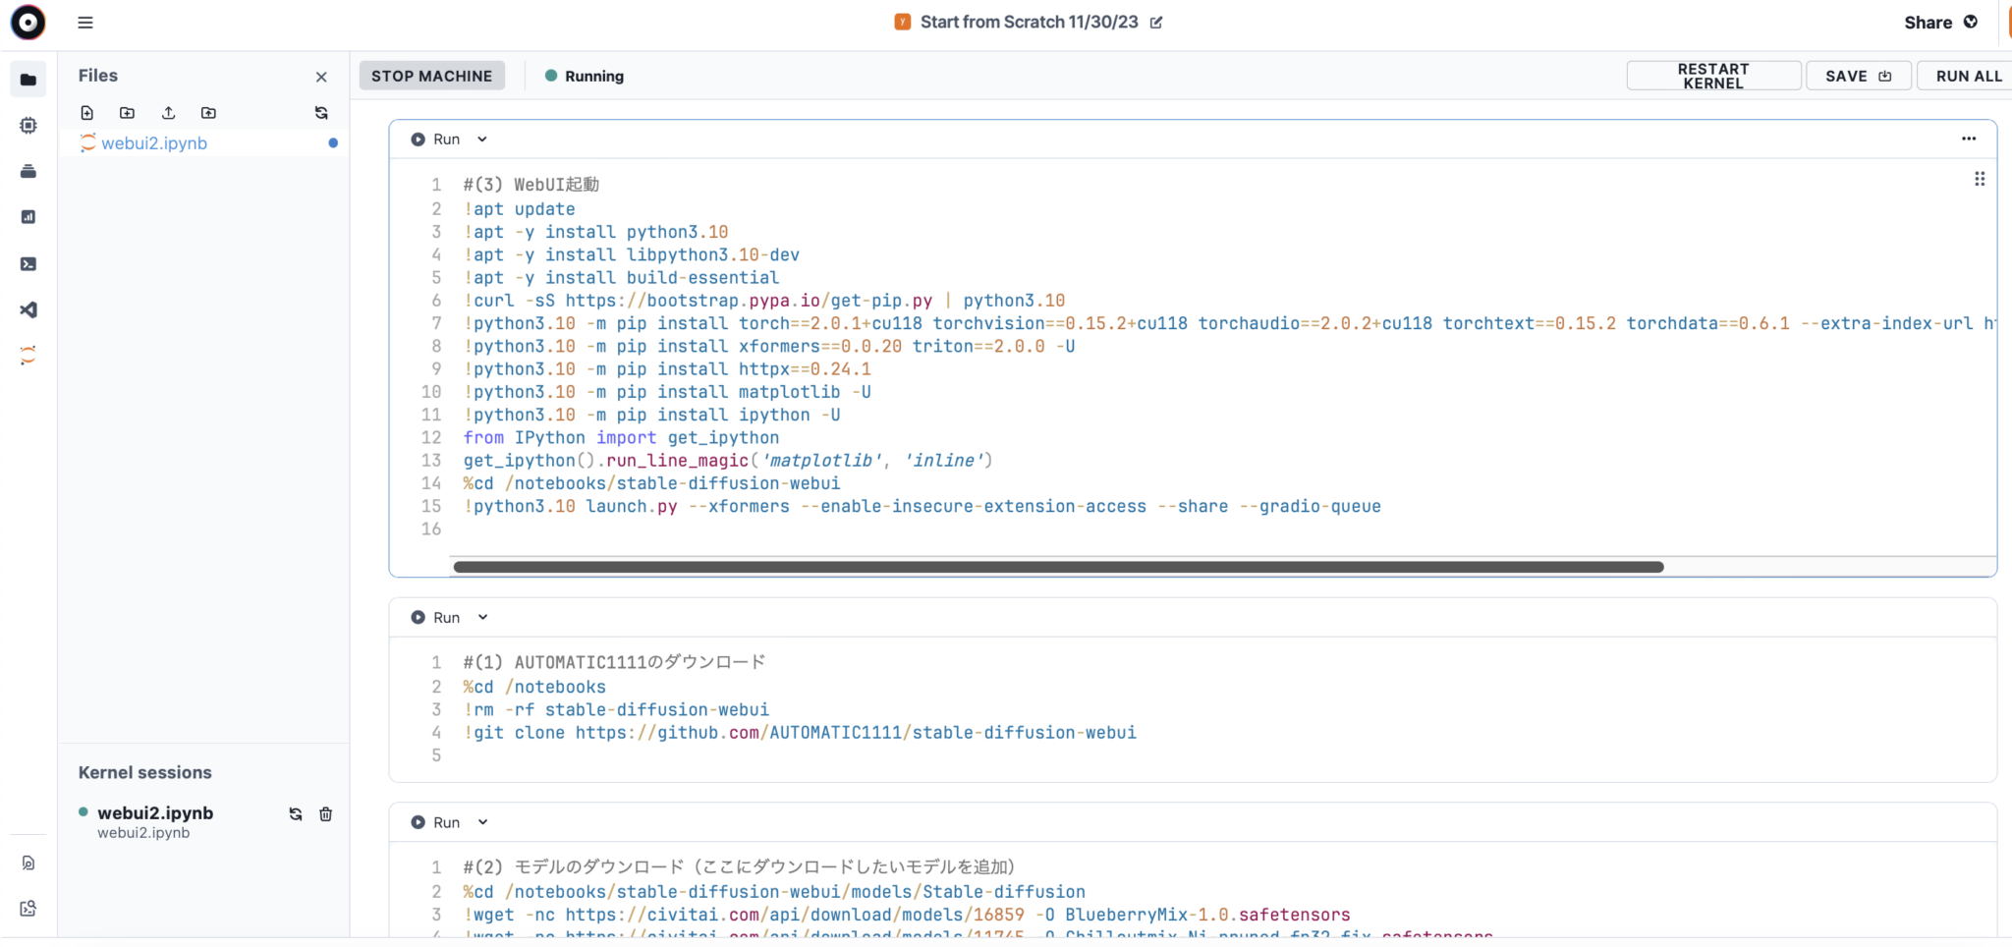The width and height of the screenshot is (2012, 947).
Task: Expand Run options dropdown on WebUI起動 cell
Action: [x=482, y=139]
